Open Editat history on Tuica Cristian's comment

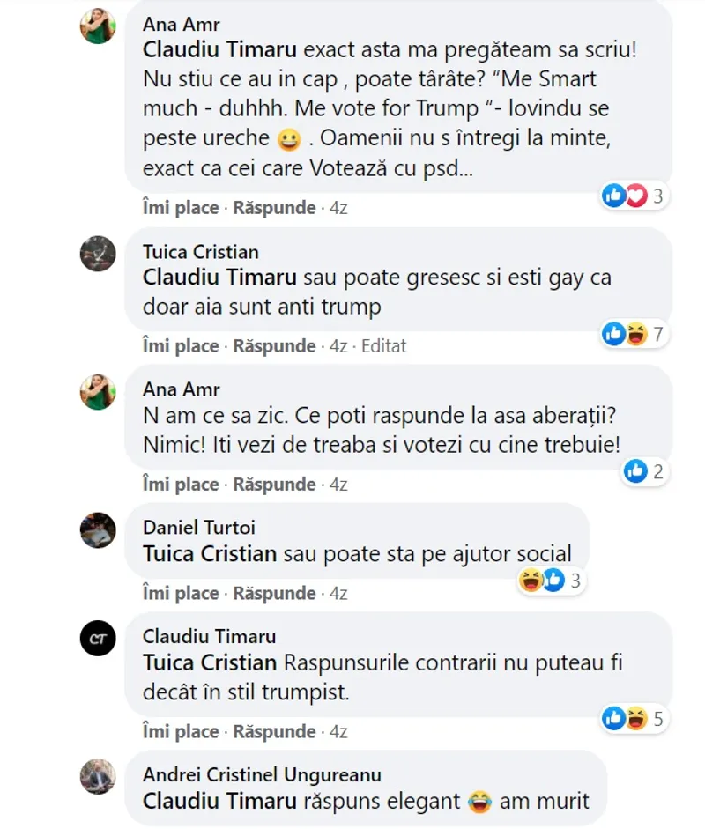(383, 345)
